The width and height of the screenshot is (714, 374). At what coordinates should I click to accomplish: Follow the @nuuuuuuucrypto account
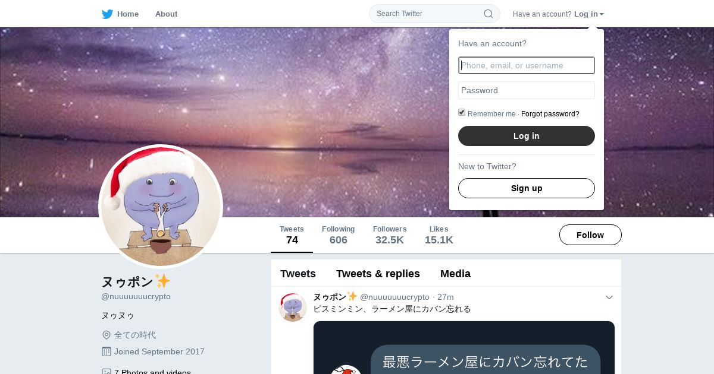pos(590,235)
